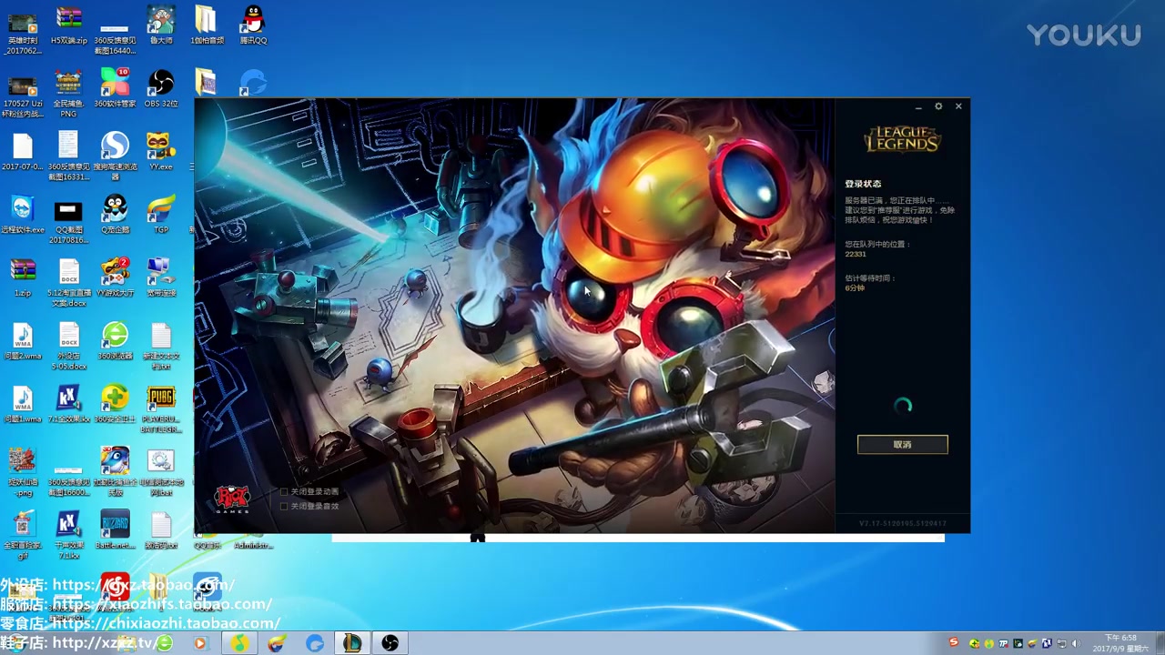
Task: Open 360安全卫士 shortcut
Action: (115, 404)
